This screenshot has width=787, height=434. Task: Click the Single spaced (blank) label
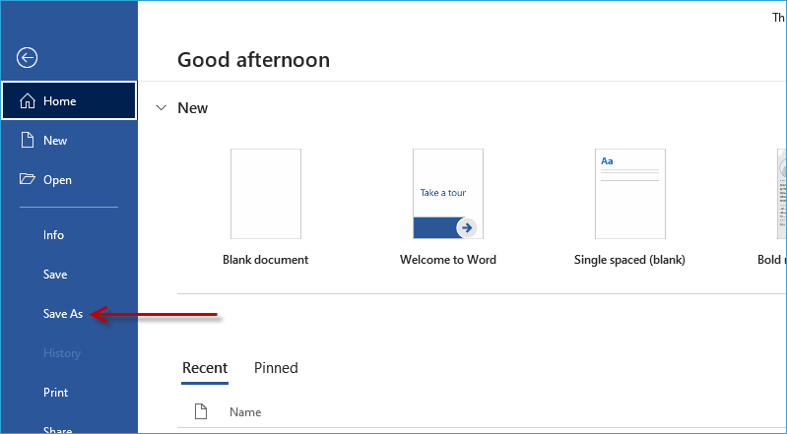tap(630, 260)
